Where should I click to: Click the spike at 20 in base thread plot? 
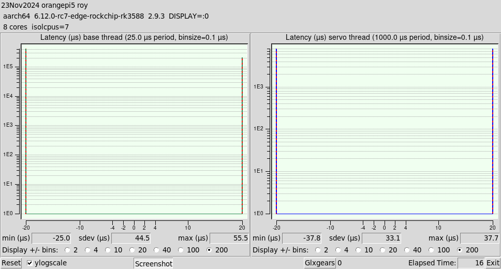tap(242, 136)
